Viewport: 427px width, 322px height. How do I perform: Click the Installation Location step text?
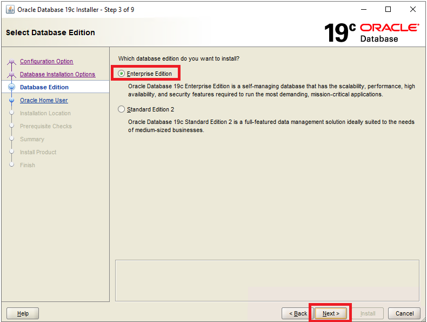(x=45, y=113)
